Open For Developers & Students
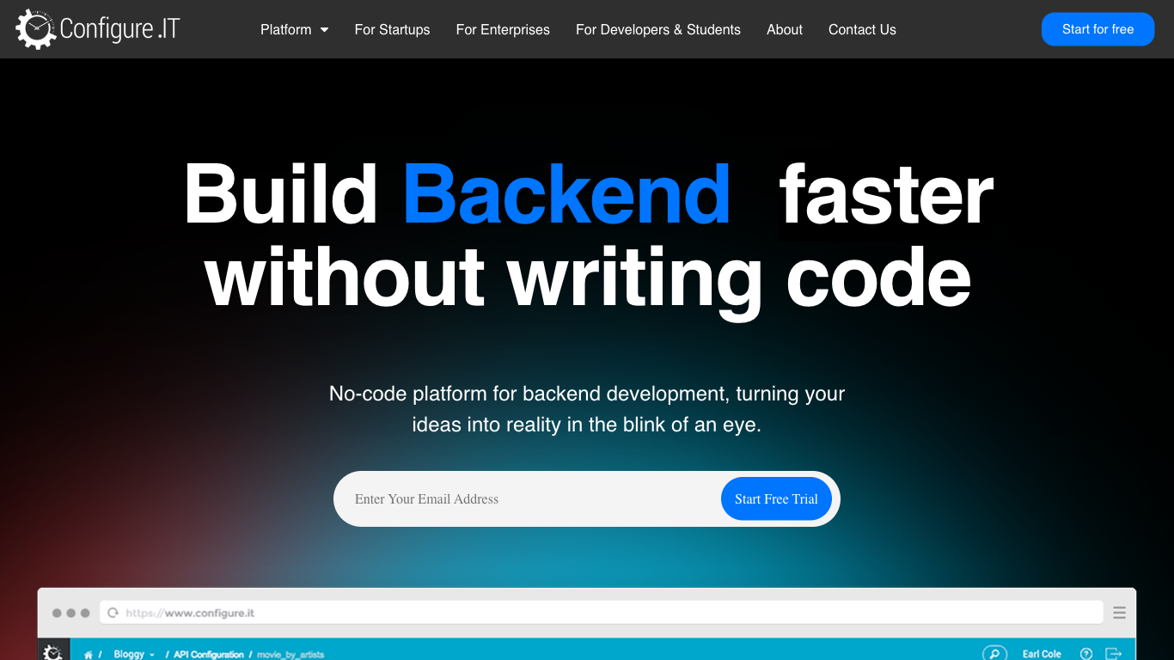The height and width of the screenshot is (660, 1174). pos(658,29)
